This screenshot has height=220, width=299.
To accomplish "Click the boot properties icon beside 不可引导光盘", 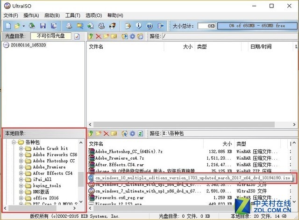I will 77,37.
